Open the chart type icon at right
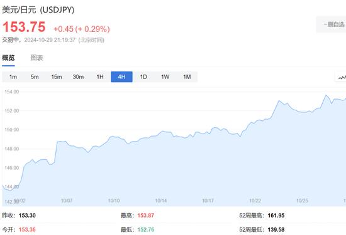The height and width of the screenshot is (235, 346). pyautogui.click(x=341, y=77)
